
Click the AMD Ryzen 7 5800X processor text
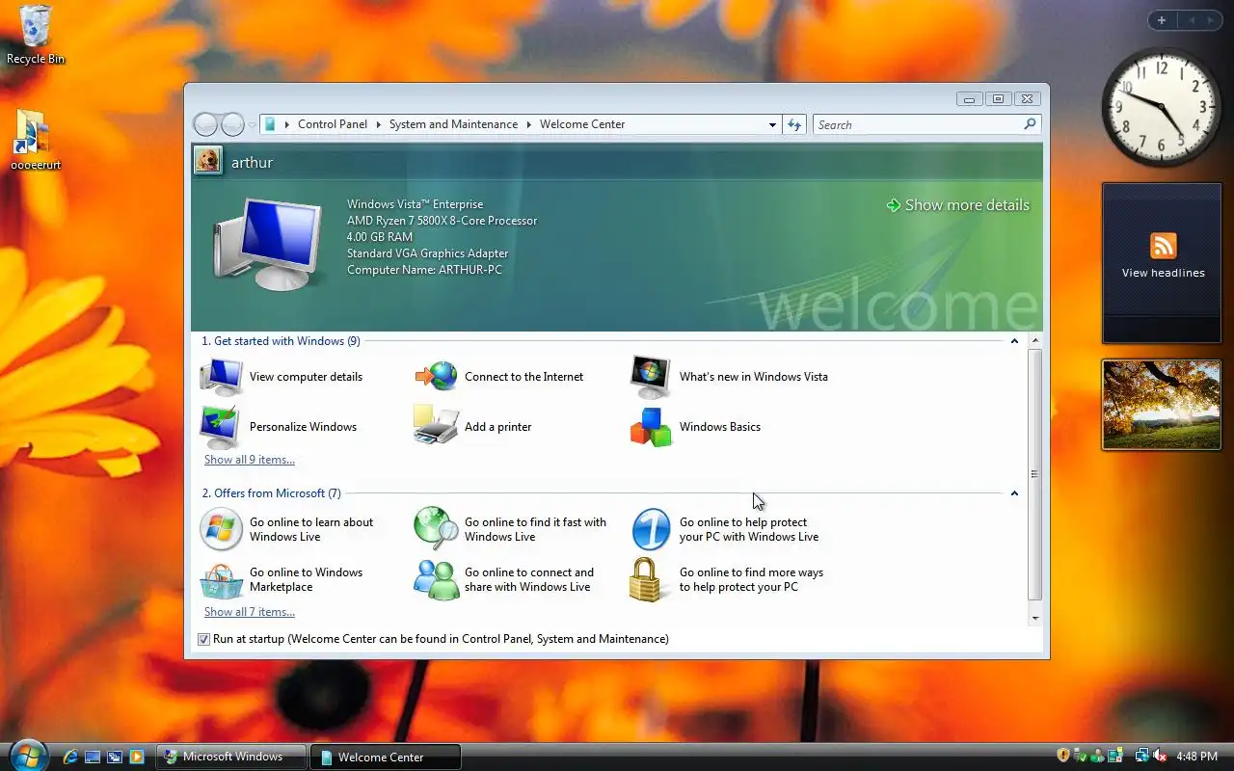pos(442,221)
